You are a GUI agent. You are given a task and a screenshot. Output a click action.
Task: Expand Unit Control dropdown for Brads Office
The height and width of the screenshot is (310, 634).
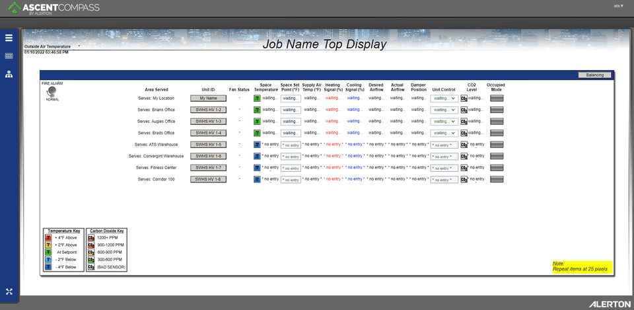(444, 133)
